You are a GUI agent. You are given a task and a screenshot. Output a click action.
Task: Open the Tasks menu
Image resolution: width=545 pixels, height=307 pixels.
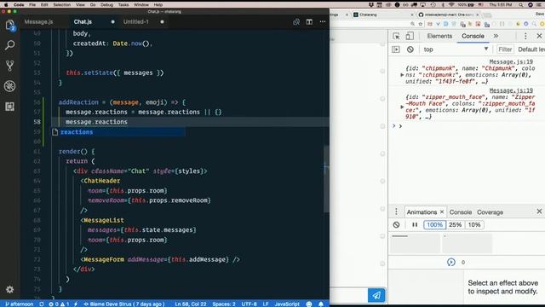pos(123,5)
